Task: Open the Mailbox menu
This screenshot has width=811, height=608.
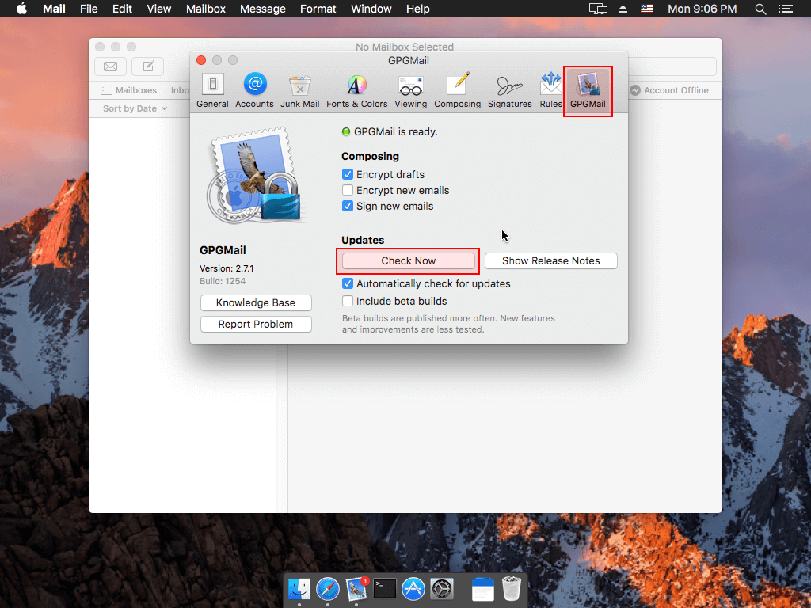Action: (205, 9)
